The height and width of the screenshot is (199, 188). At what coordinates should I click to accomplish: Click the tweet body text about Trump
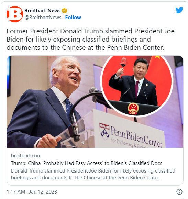[x=90, y=39]
